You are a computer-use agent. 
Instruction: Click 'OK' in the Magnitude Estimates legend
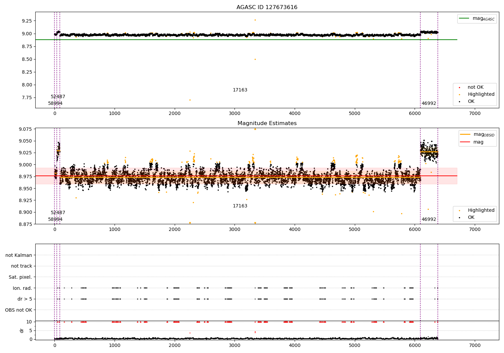(467, 218)
